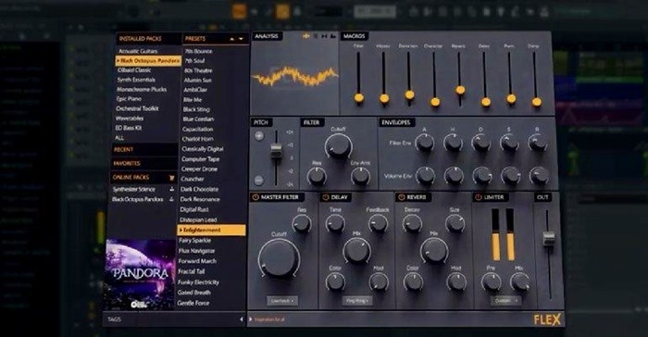Click the large Master Filter Cutoff knob
The width and height of the screenshot is (648, 337).
click(279, 258)
